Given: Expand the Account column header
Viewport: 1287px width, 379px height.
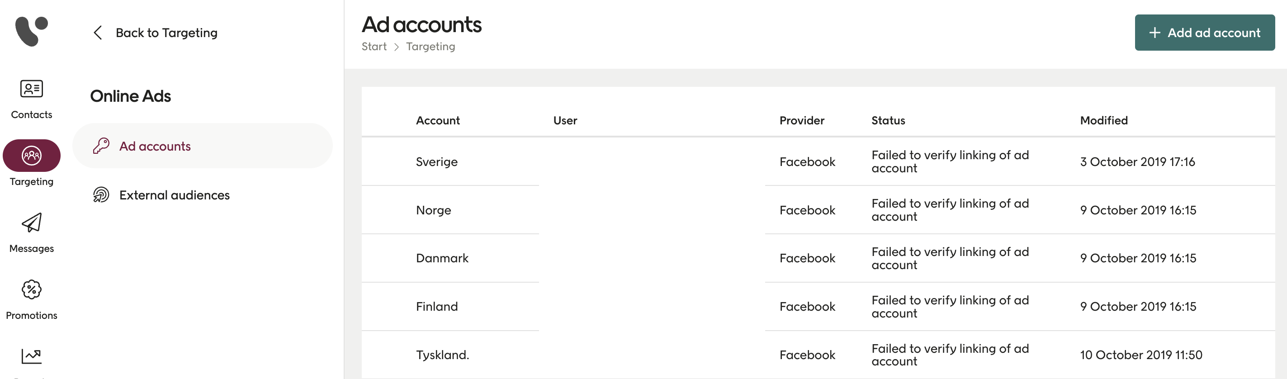Looking at the screenshot, I should click(438, 120).
